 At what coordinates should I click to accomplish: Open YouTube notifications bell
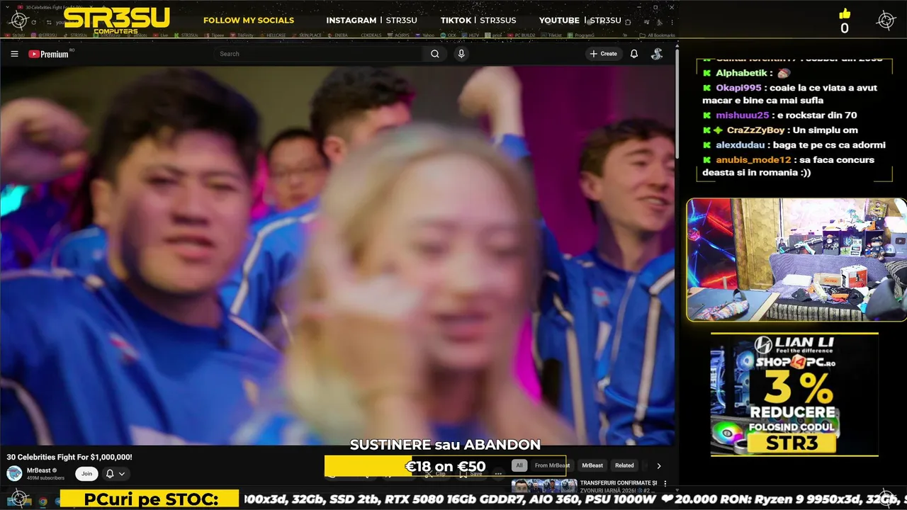click(634, 54)
